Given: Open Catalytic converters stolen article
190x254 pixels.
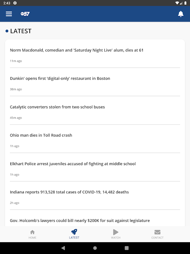Looking at the screenshot, I should [x=57, y=107].
